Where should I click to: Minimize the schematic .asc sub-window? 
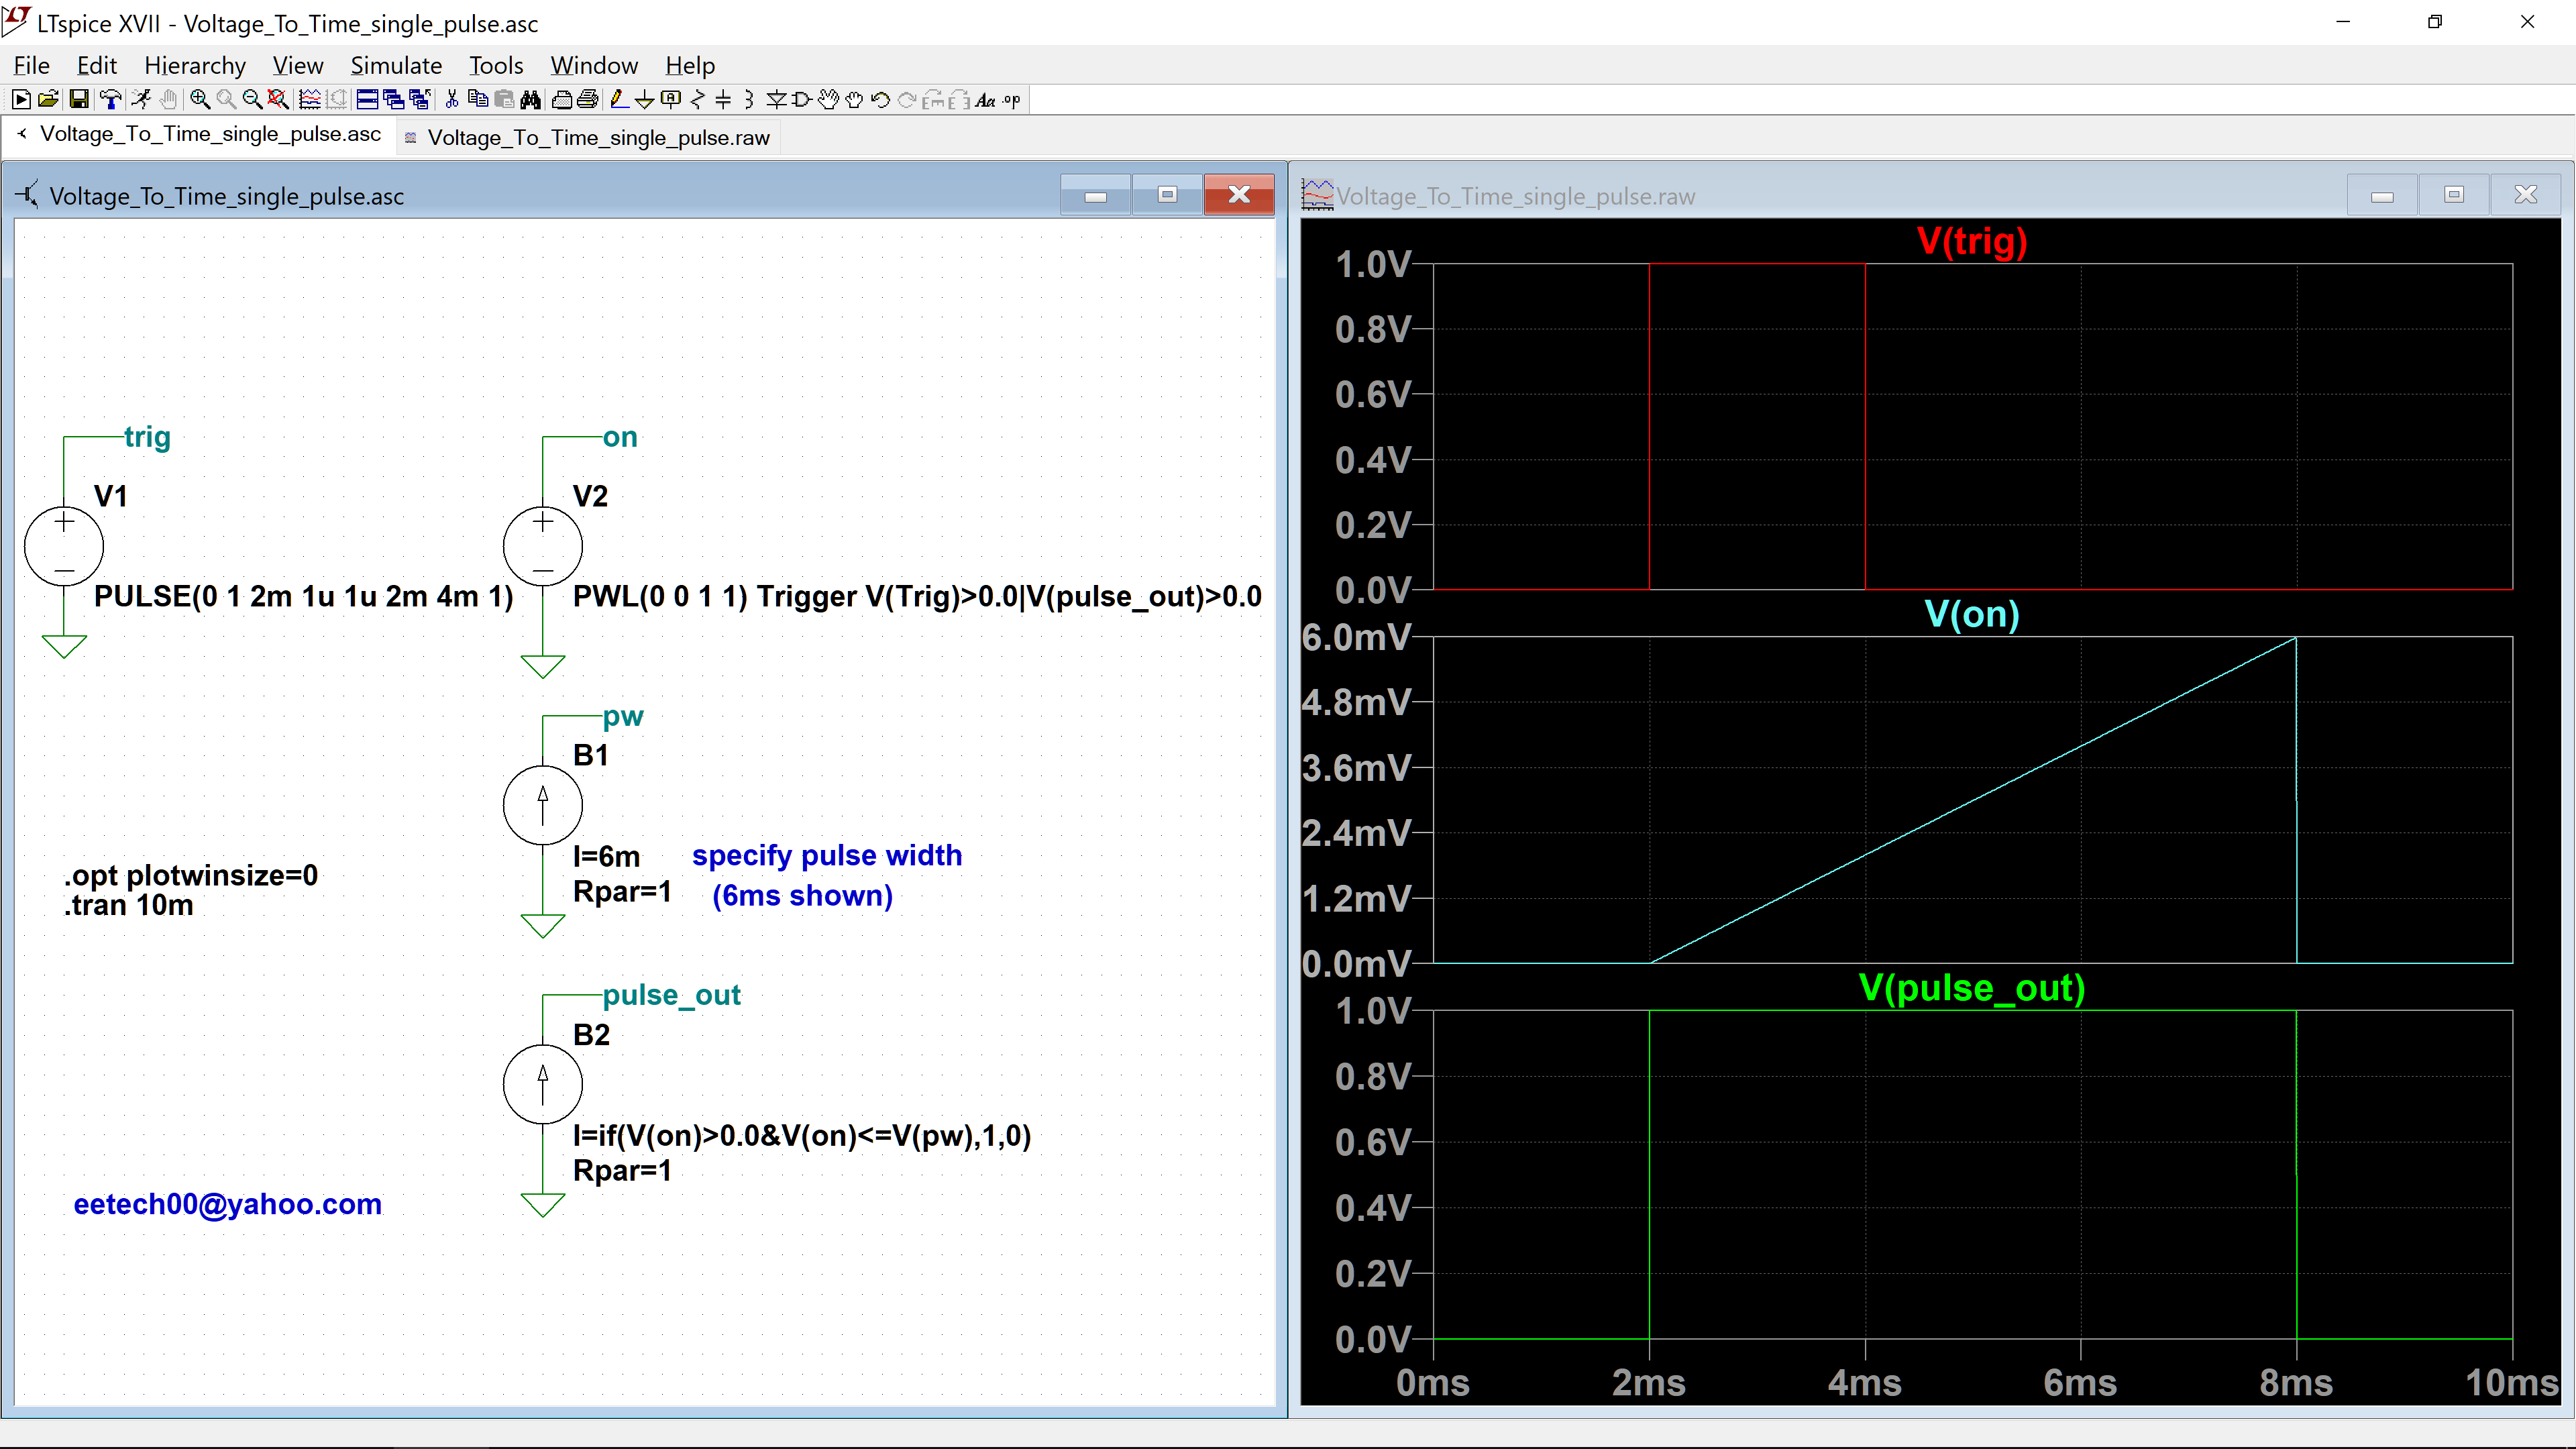coord(1096,194)
